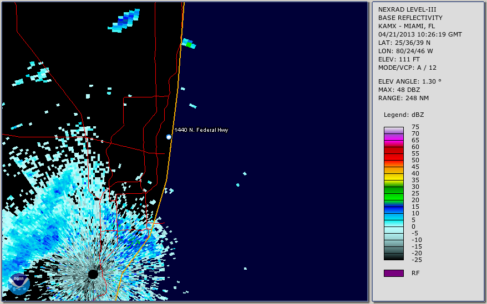The width and height of the screenshot is (487, 304).
Task: Click the green-cored echo cell near the coast
Action: (x=189, y=43)
